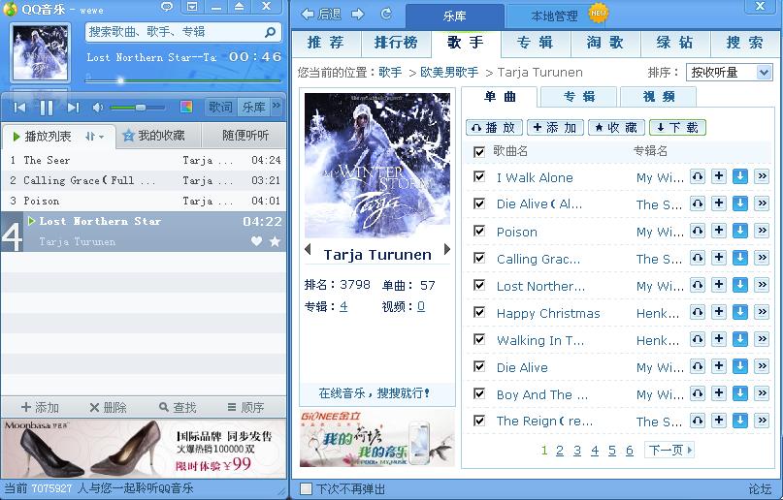This screenshot has width=783, height=500.
Task: Open the 欧美男歌手 breadcrumb link
Action: pyautogui.click(x=449, y=73)
